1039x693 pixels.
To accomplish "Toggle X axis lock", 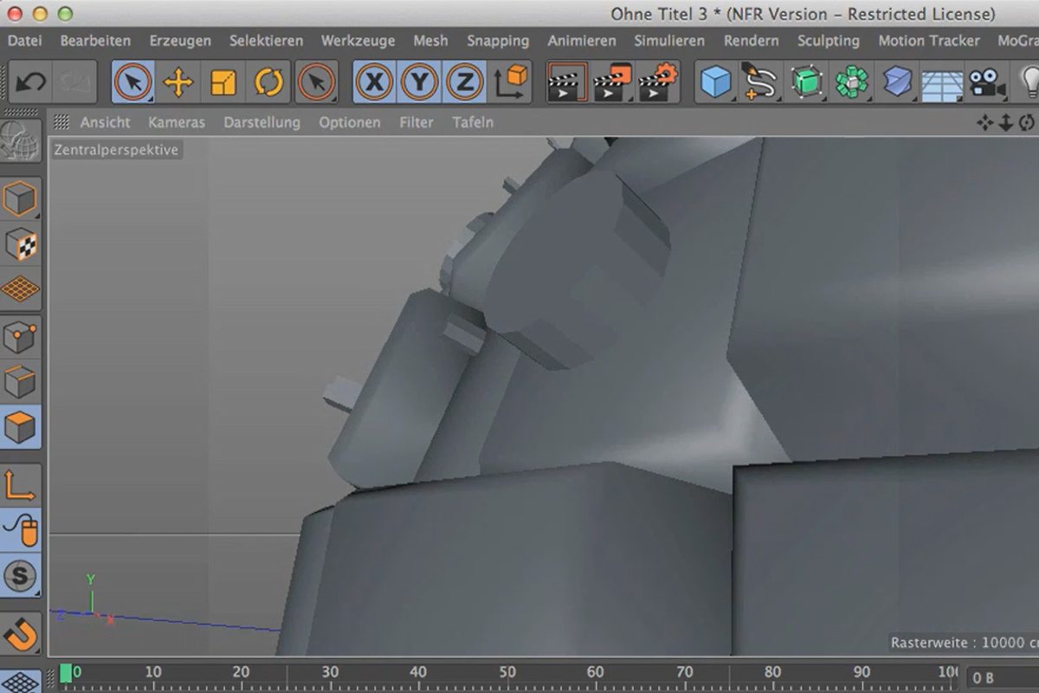I will tap(374, 83).
